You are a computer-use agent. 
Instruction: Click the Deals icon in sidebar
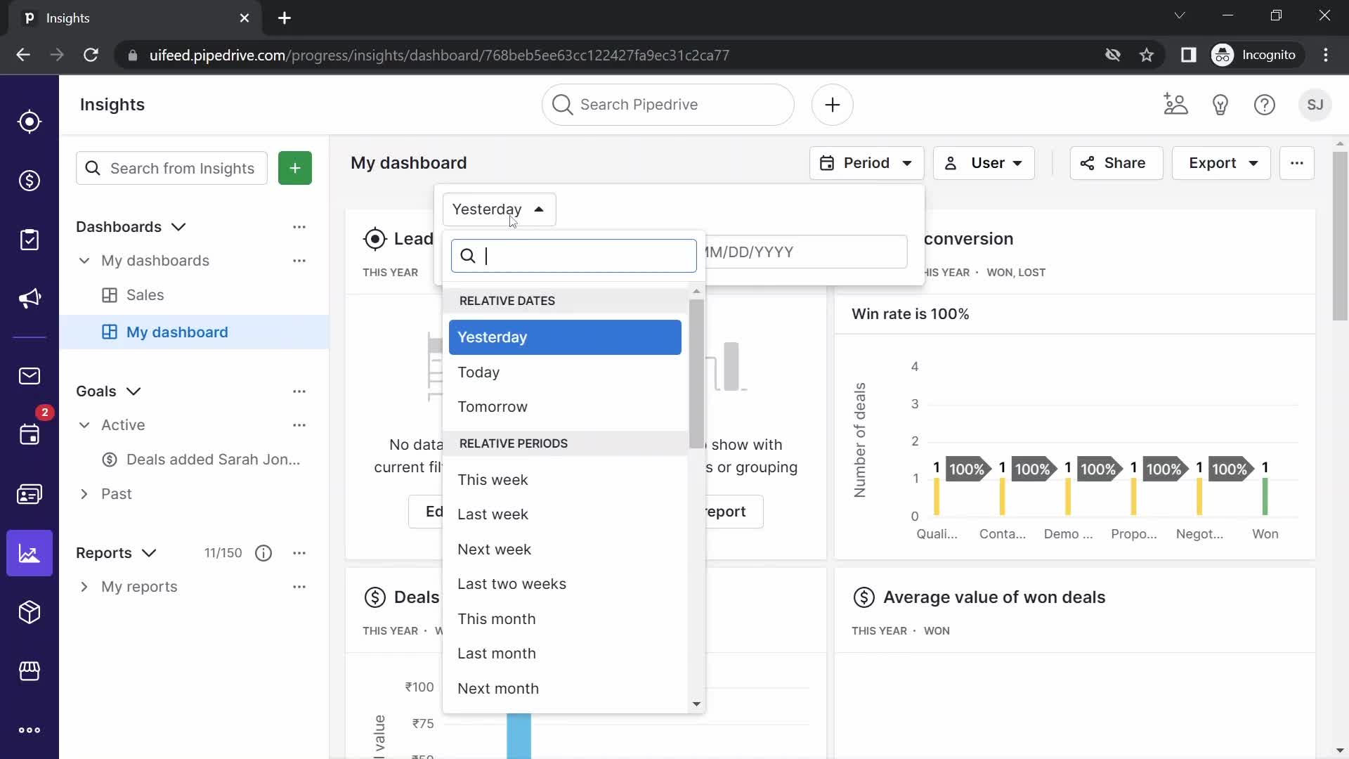(30, 181)
